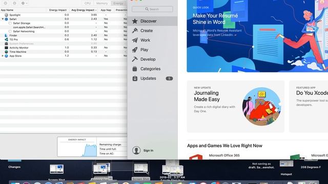This screenshot has width=328, height=184.
Task: Open Microsoft Office 365 app listing
Action: [x=224, y=155]
